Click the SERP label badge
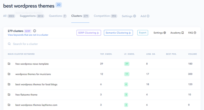This screenshot has height=110, width=204. pos(28,31)
